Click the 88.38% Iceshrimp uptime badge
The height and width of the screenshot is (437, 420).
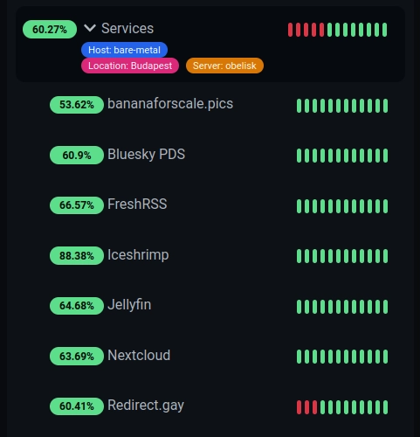[x=77, y=255]
